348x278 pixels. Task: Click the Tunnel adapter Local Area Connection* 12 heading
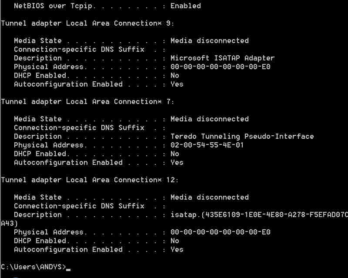tap(90, 180)
